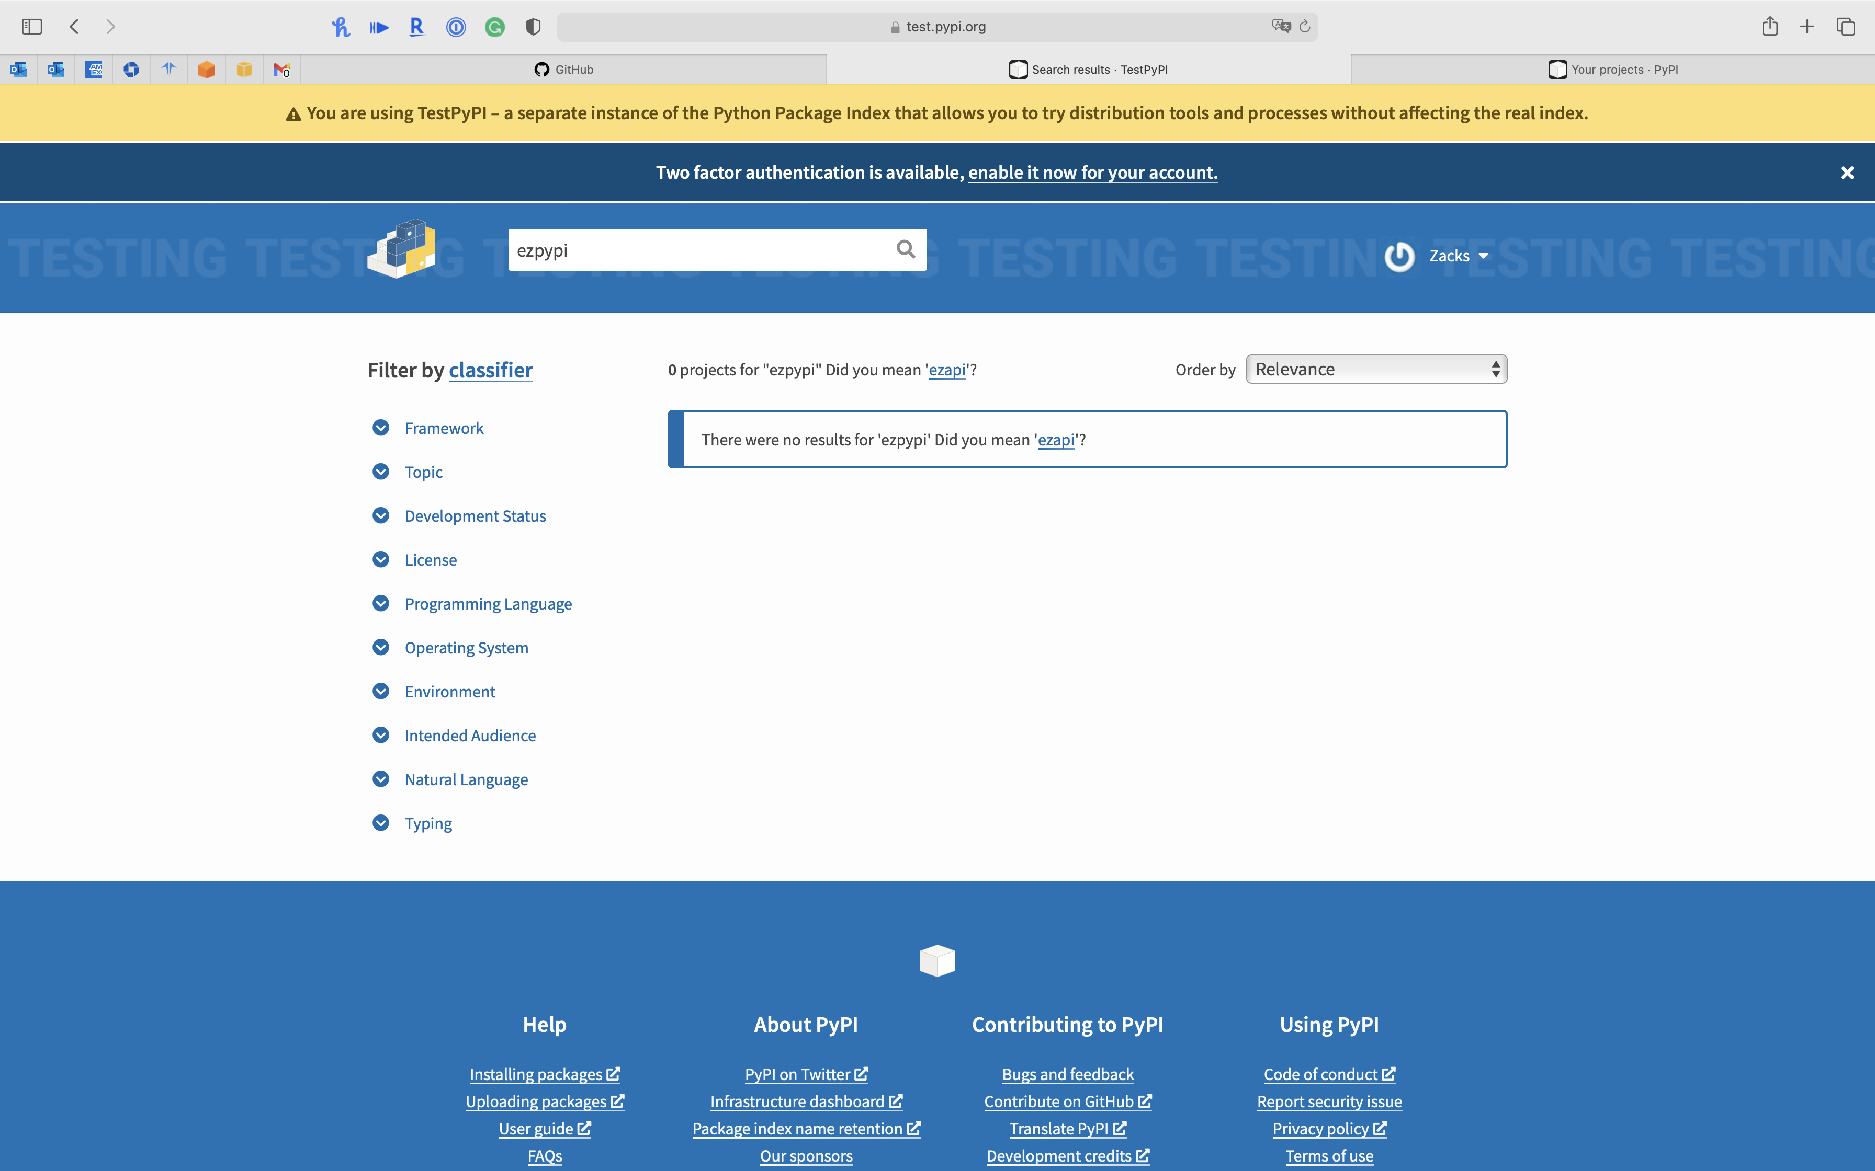The height and width of the screenshot is (1171, 1875).
Task: Open the Safari sidebar toggle icon
Action: pyautogui.click(x=32, y=26)
